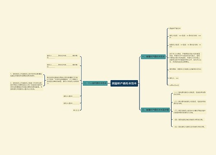Click the 委托人：xxx signature node
Viewport: 216px width, 155px height.
(174, 78)
